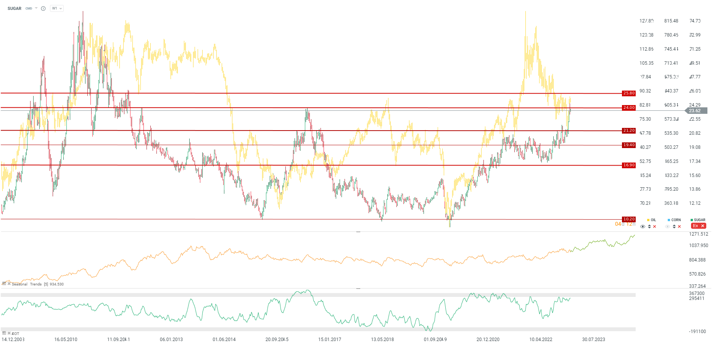Close the Seasonal Trends indicator panel
The image size is (712, 346).
pos(9,284)
